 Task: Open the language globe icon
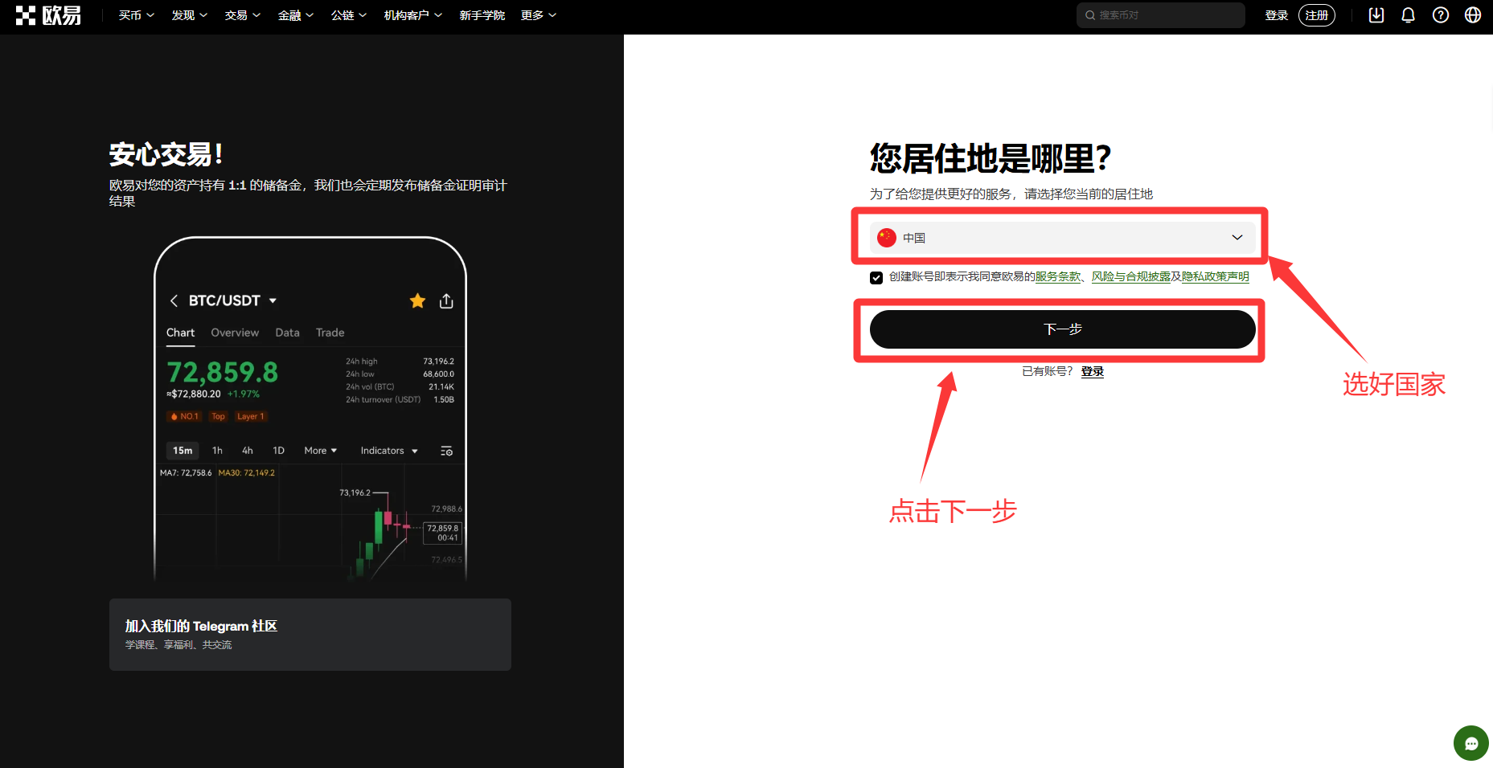point(1473,15)
